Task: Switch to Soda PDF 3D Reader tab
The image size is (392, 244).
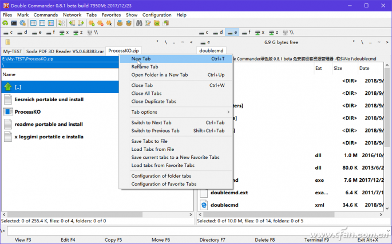Action: coord(65,51)
